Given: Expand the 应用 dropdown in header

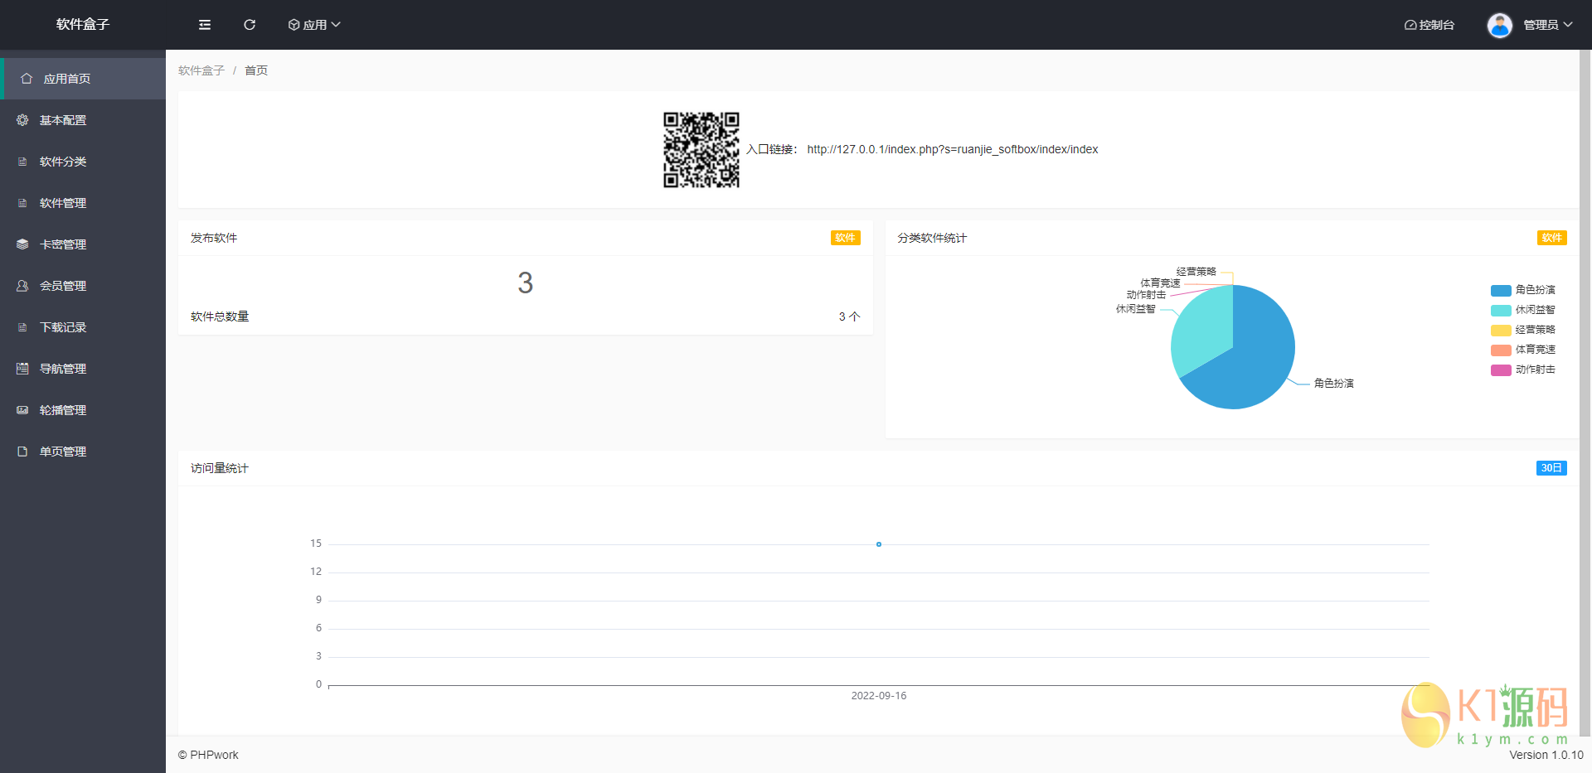Looking at the screenshot, I should tap(314, 25).
